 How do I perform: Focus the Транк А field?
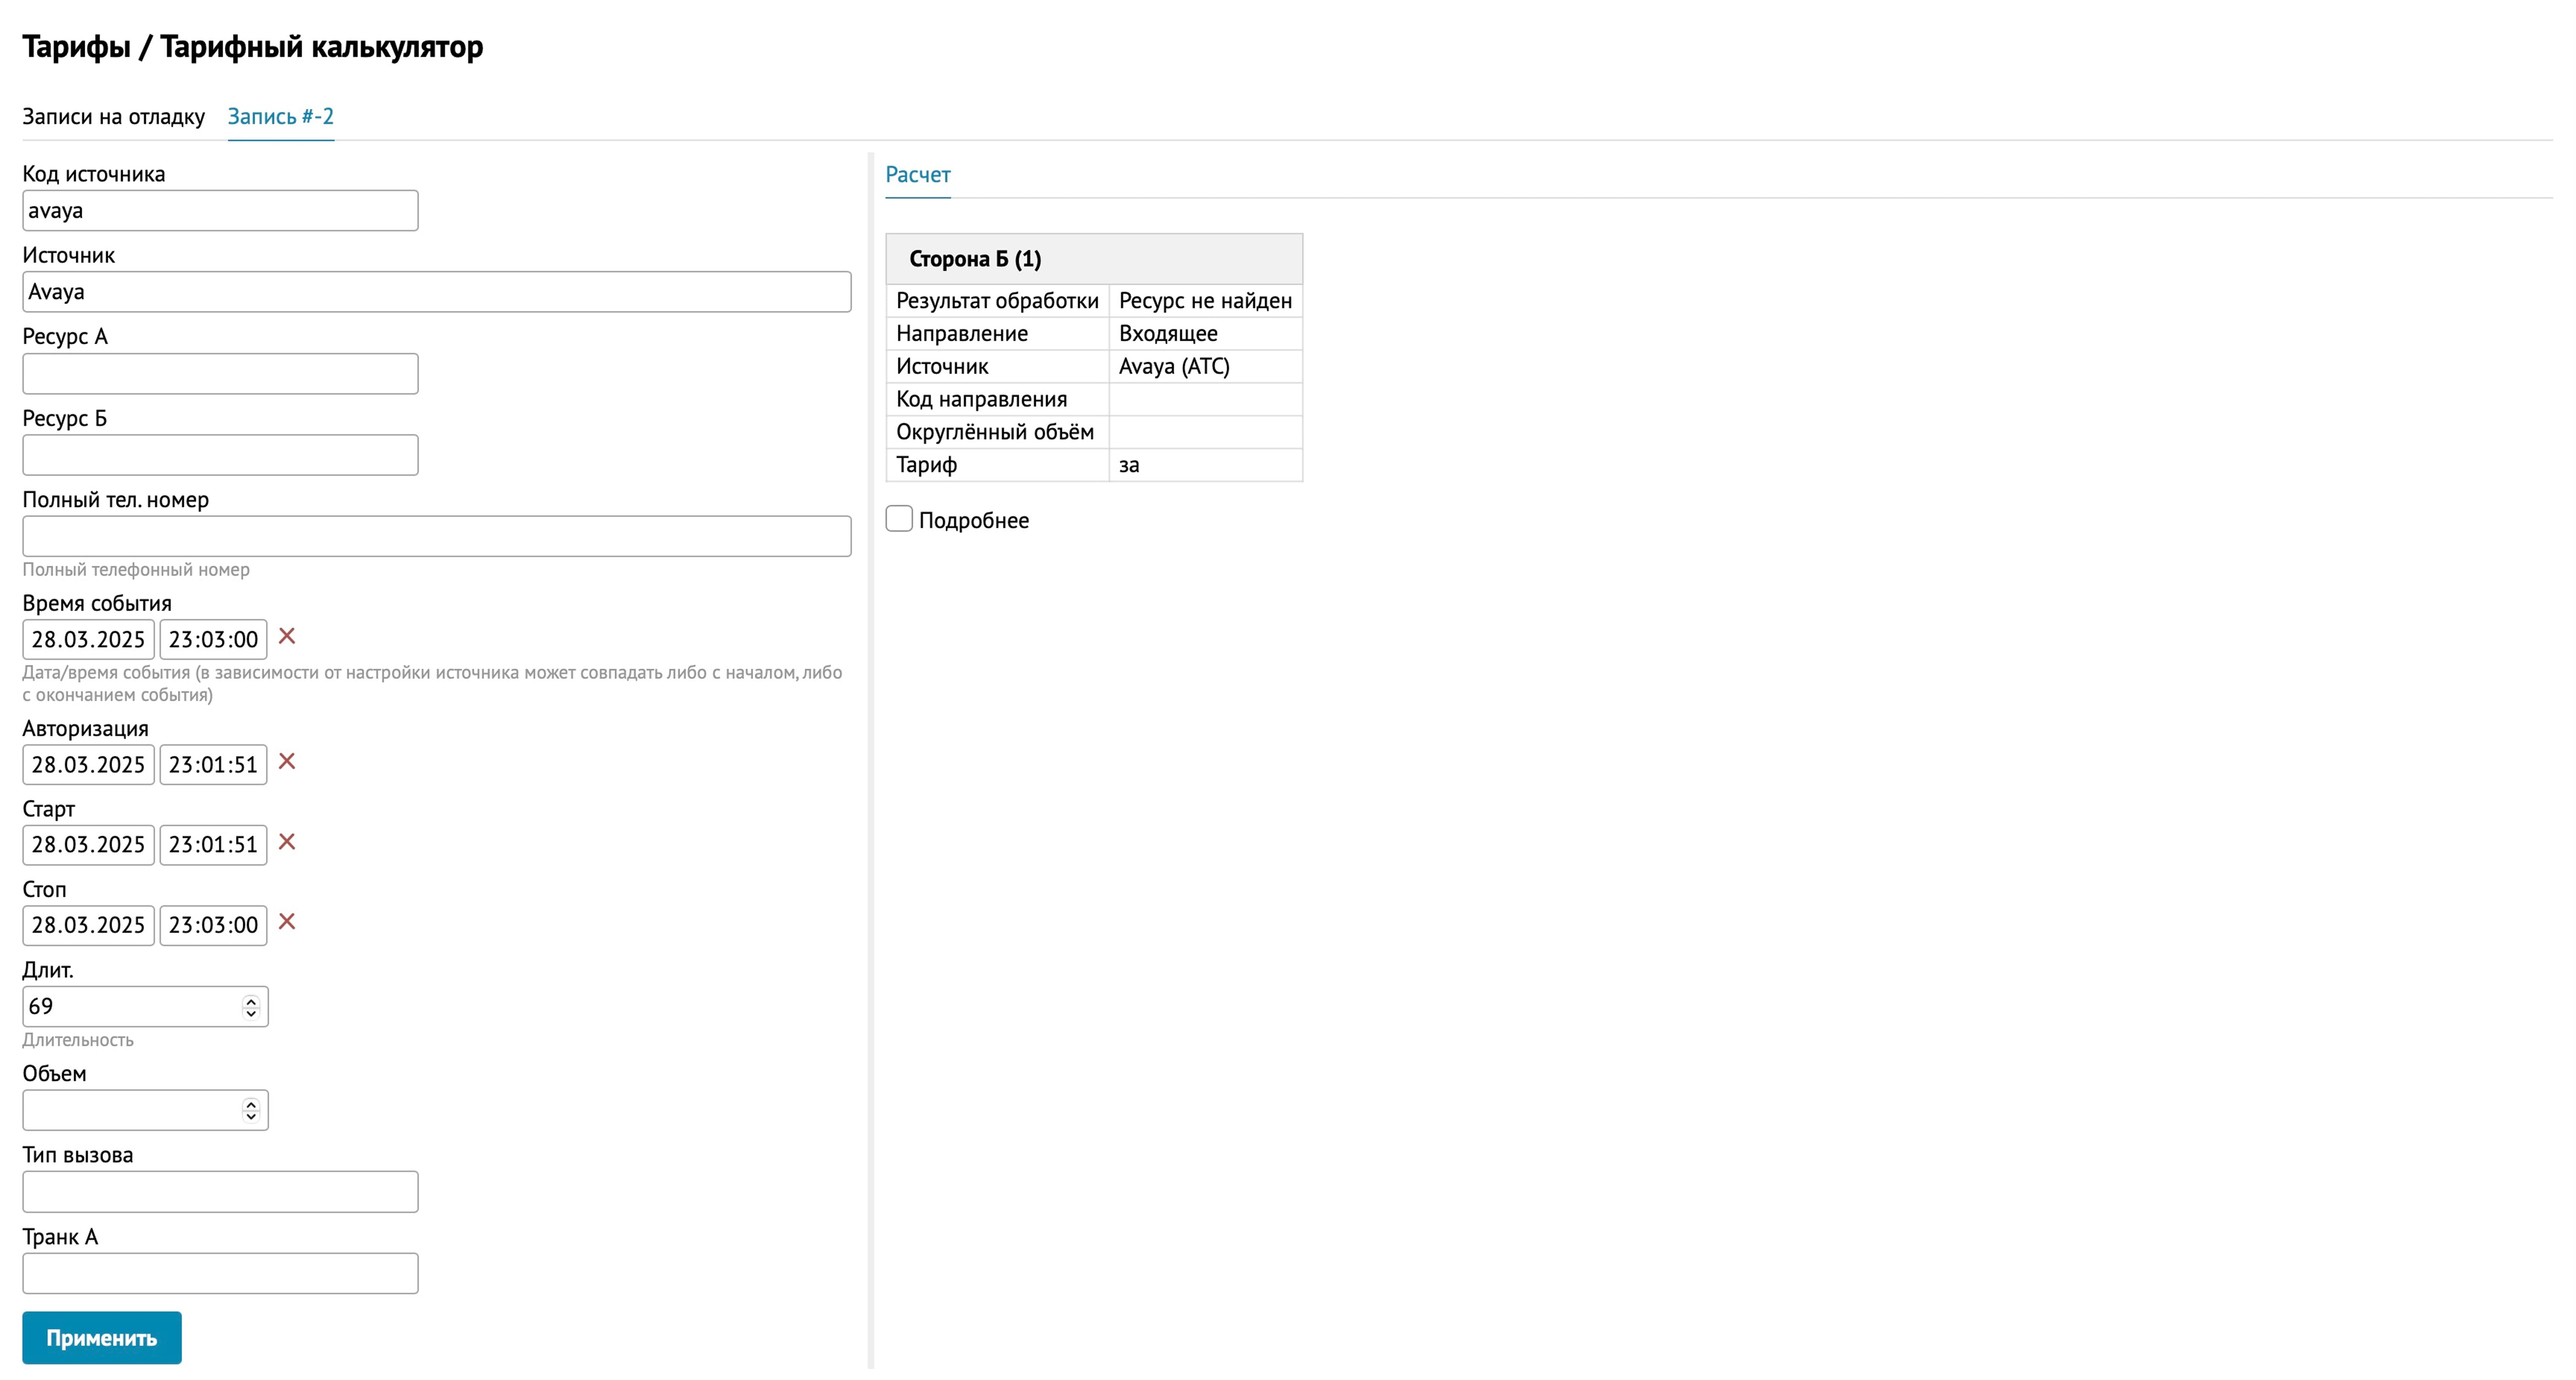point(220,1273)
